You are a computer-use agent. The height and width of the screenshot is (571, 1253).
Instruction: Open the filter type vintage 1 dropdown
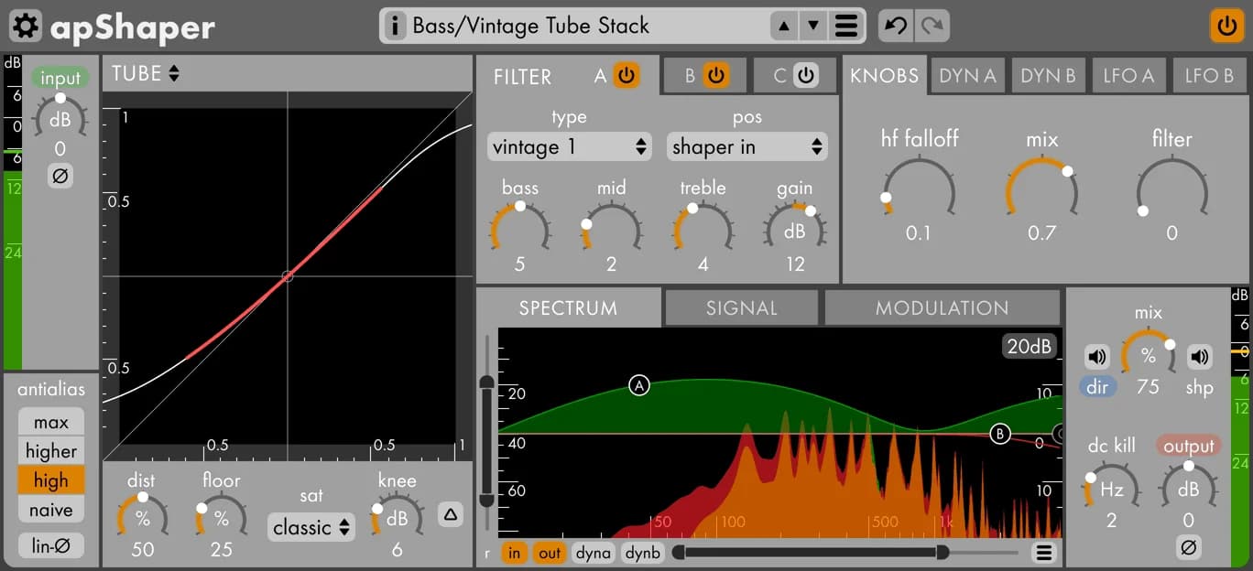[x=569, y=146]
